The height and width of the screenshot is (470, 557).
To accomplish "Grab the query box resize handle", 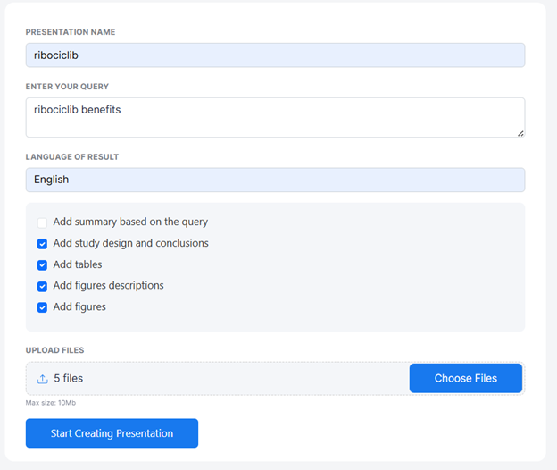I will (x=520, y=132).
